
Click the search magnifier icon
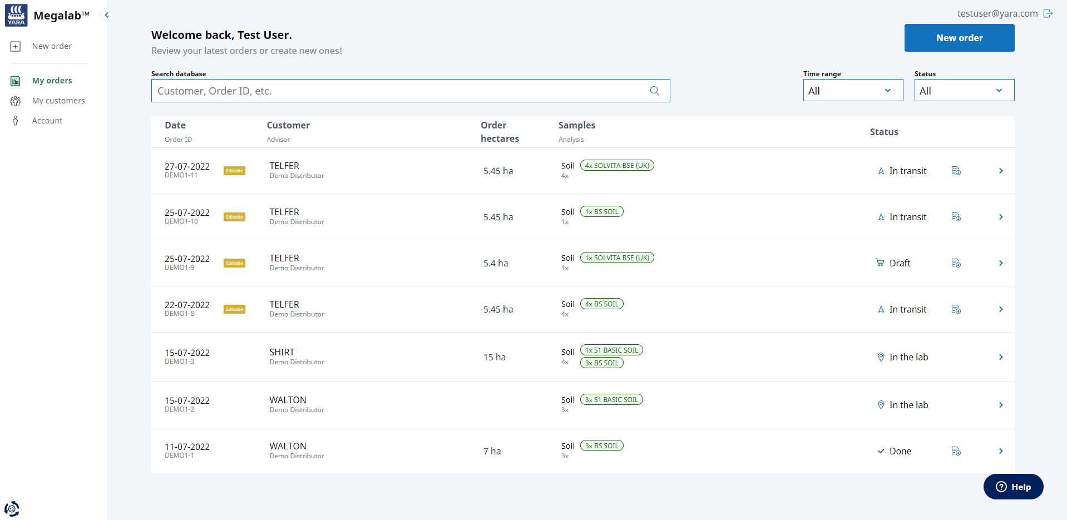654,91
